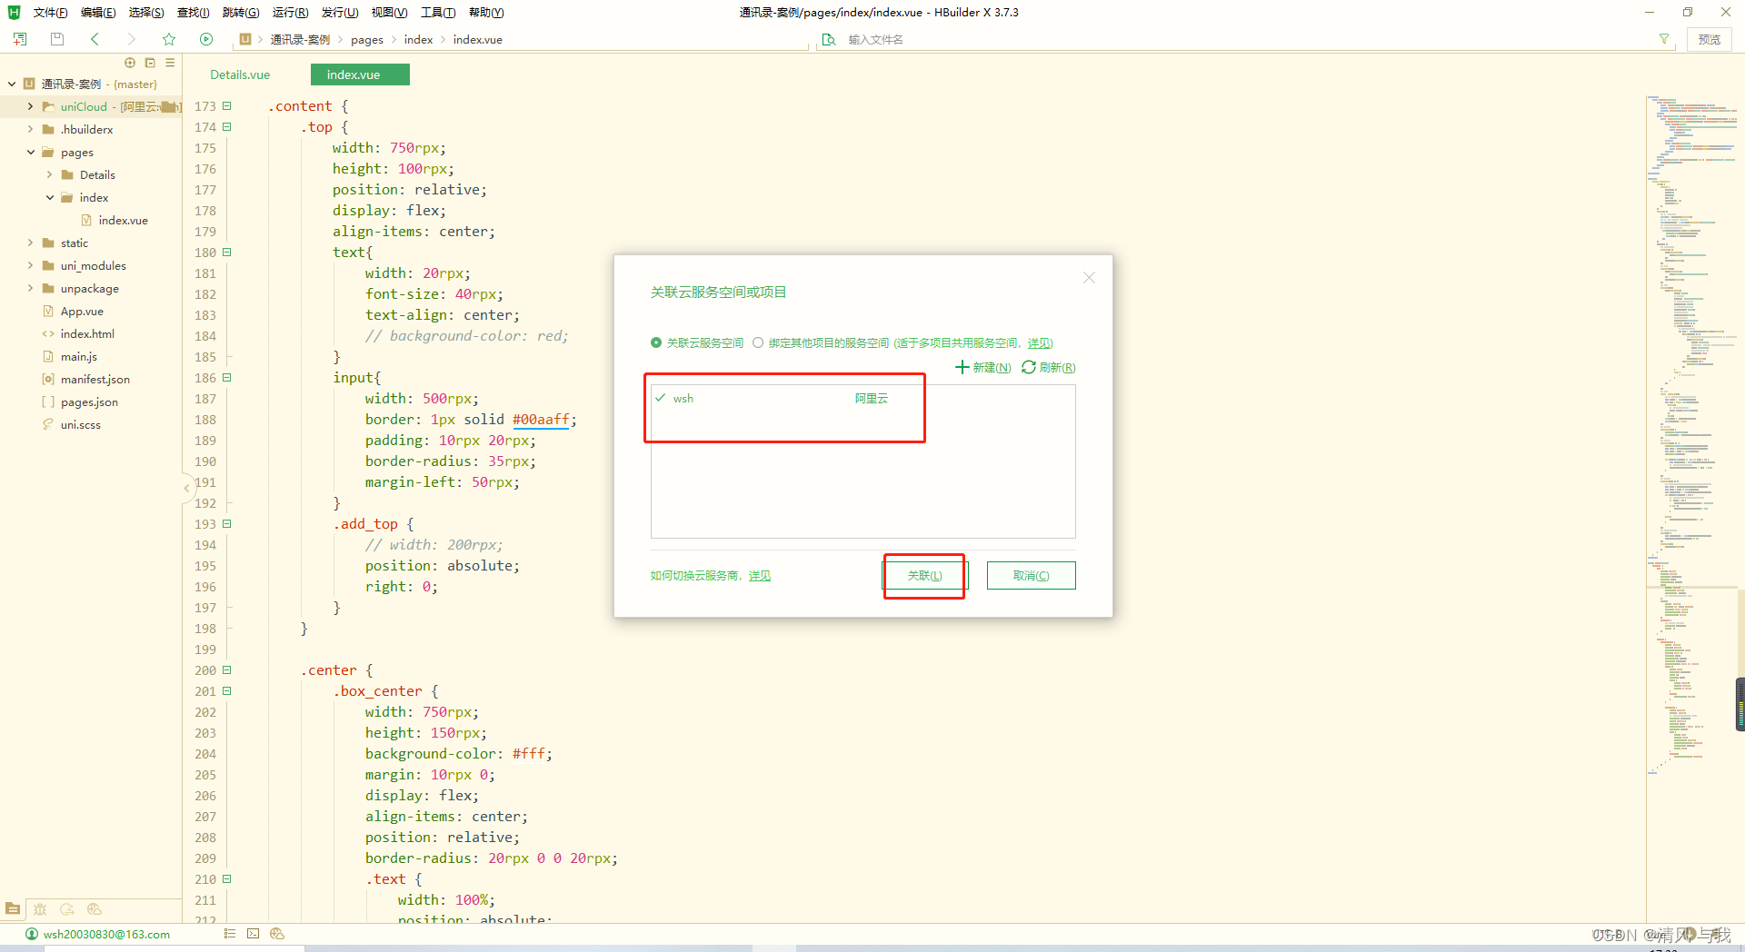This screenshot has height=952, width=1745.
Task: Click the #00aaff color value on line 188
Action: [x=541, y=420]
